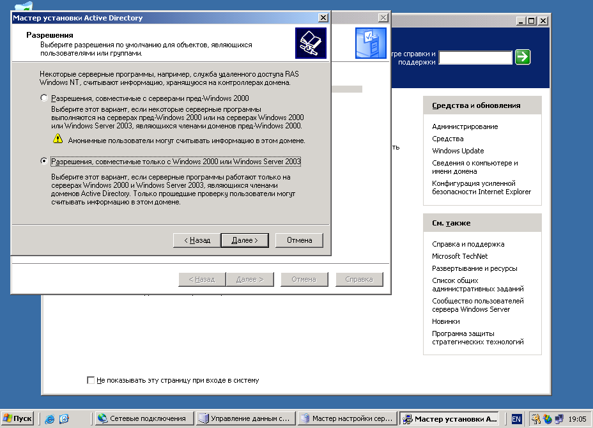
Task: Click the clock showing 19:05
Action: click(x=577, y=419)
